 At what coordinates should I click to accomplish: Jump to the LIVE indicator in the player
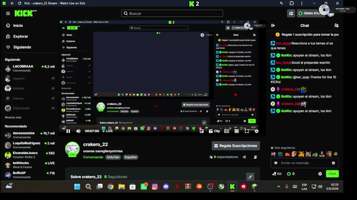(108, 131)
